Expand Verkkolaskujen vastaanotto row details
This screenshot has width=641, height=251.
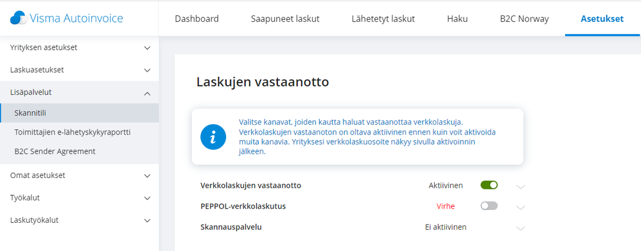[x=520, y=186]
